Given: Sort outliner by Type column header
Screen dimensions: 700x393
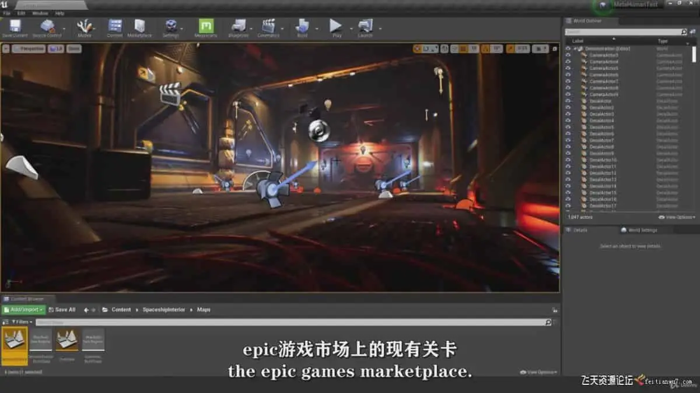Looking at the screenshot, I should (663, 41).
